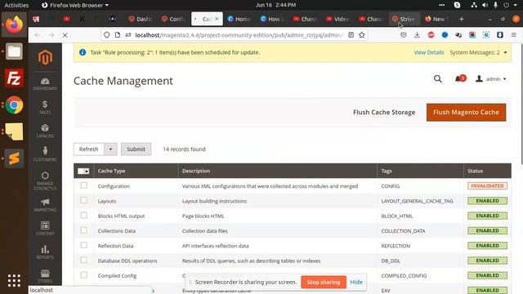This screenshot has width=523, height=294.
Task: Check the Database DDL operations checkbox
Action: pyautogui.click(x=83, y=260)
